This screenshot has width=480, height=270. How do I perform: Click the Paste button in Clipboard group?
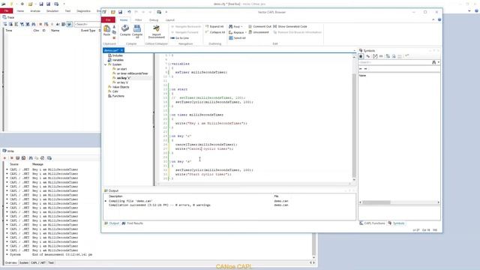[x=106, y=31]
